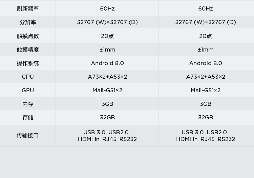Screen dimensions: 254x178
Task: Select first column 20点 value
Action: coord(107,36)
